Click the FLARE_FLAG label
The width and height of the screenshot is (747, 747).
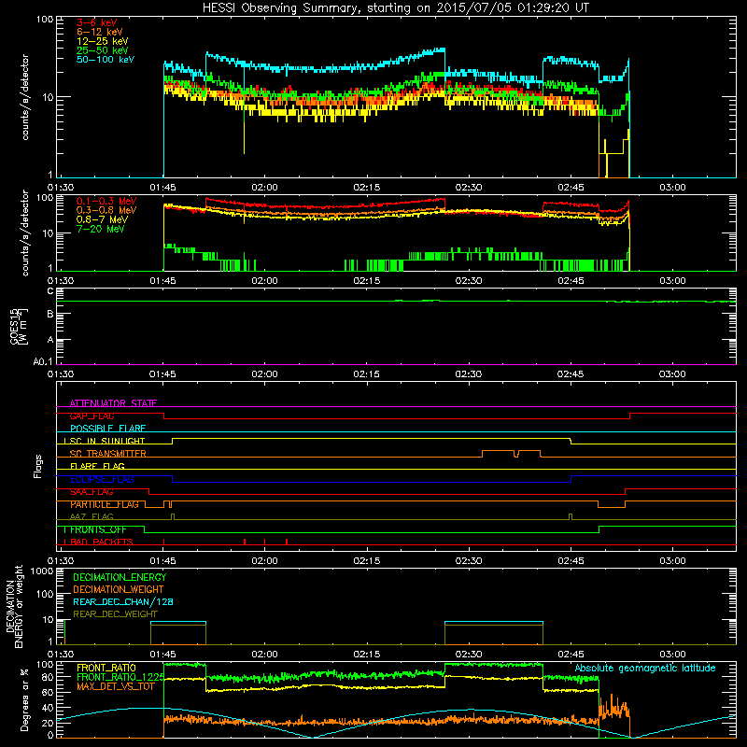[x=97, y=466]
